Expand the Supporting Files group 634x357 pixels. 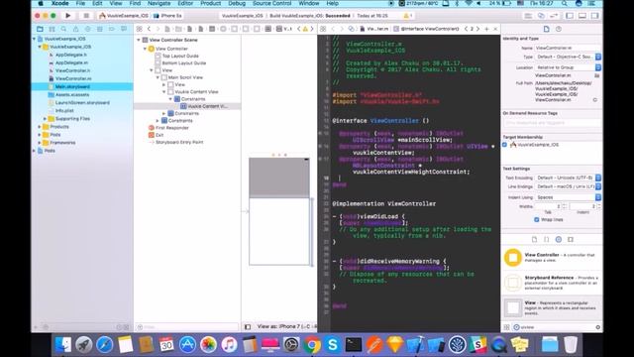[x=45, y=119]
